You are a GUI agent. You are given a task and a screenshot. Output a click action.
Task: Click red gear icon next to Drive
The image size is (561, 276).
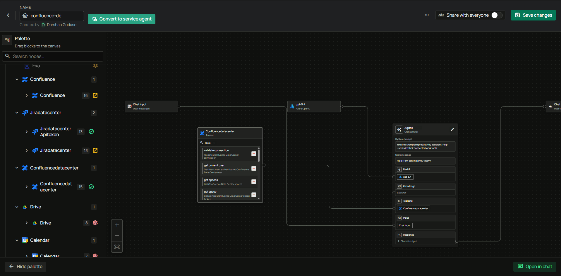coord(95,223)
